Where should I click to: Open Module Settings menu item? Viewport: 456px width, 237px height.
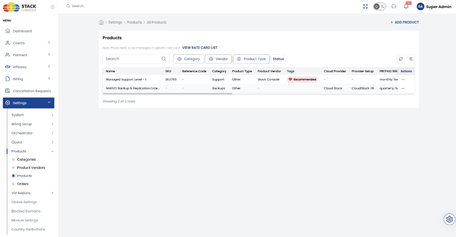pyautogui.click(x=25, y=220)
